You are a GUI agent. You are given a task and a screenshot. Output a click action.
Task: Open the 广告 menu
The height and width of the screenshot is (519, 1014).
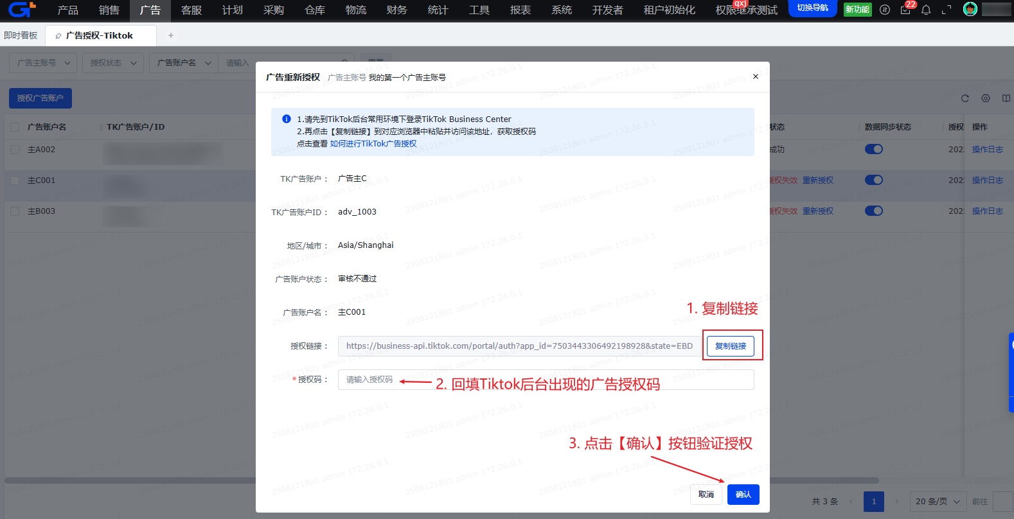(150, 10)
